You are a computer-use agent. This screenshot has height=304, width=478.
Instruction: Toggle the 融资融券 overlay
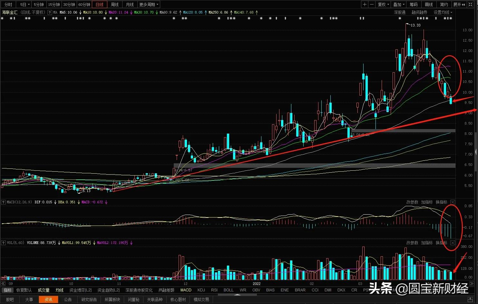coord(419,13)
